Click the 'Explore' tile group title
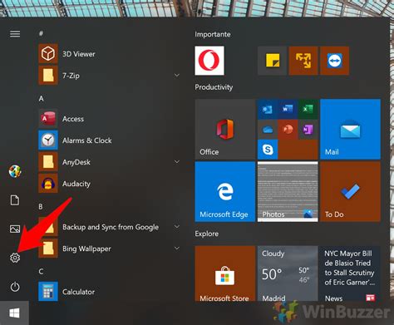The image size is (394, 325). pos(206,234)
